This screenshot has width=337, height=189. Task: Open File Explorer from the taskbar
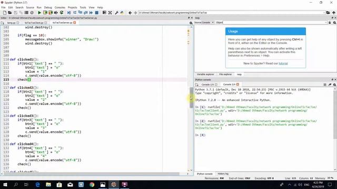pyautogui.click(x=48, y=184)
